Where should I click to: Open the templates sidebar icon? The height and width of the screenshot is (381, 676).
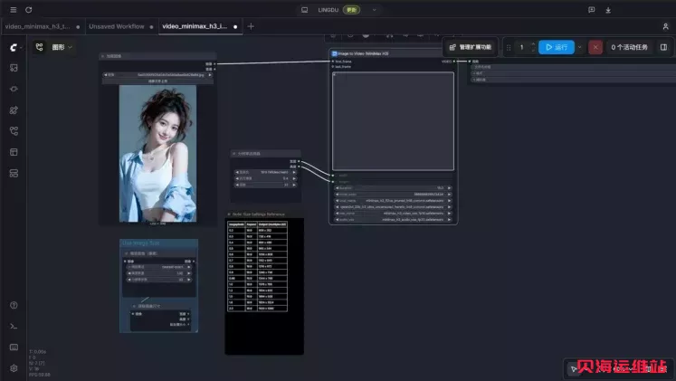coord(14,152)
